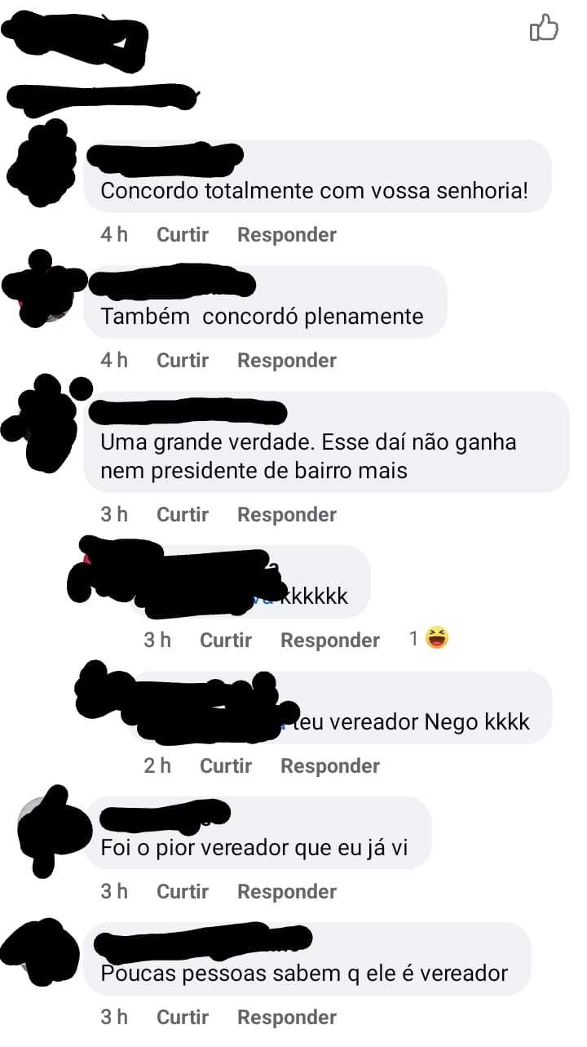Click Responder under 'Também concordó plenamente'
This screenshot has height=1047, width=587.
point(287,361)
